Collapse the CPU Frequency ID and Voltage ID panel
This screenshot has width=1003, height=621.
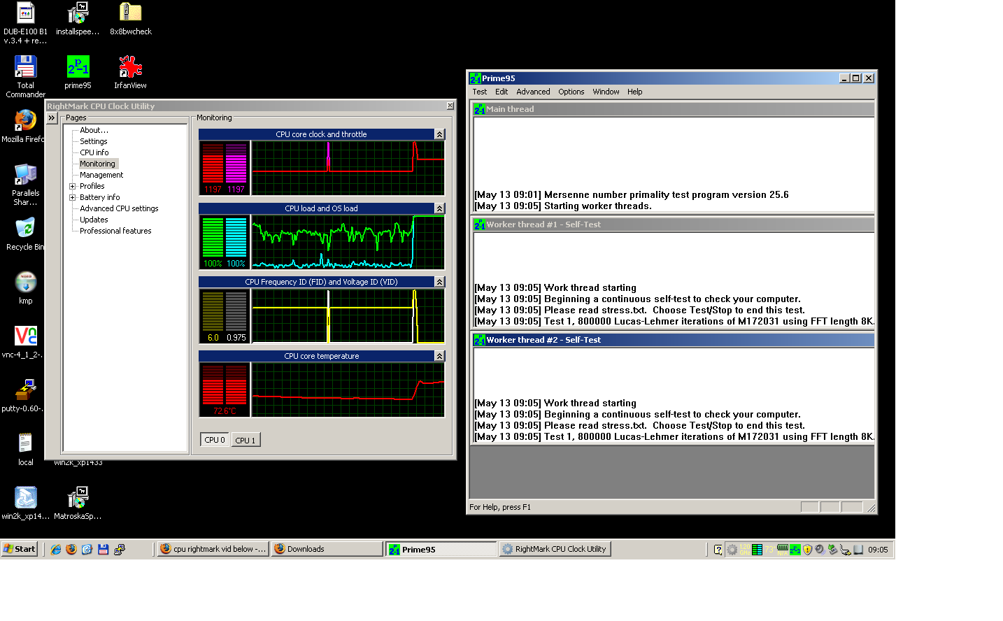click(439, 282)
